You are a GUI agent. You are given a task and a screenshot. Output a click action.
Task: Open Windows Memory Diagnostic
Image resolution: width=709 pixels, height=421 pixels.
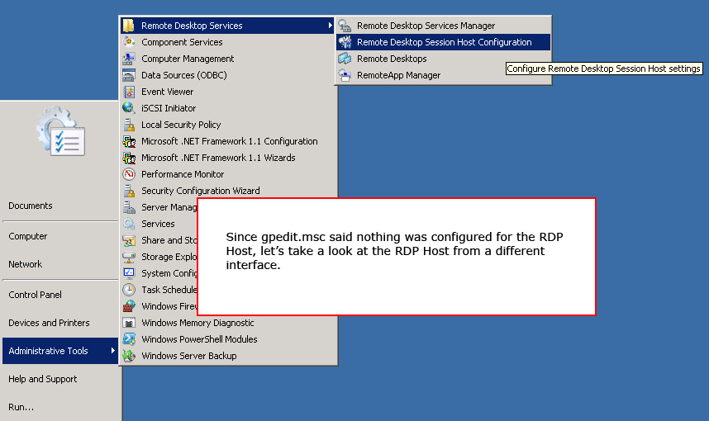228,323
